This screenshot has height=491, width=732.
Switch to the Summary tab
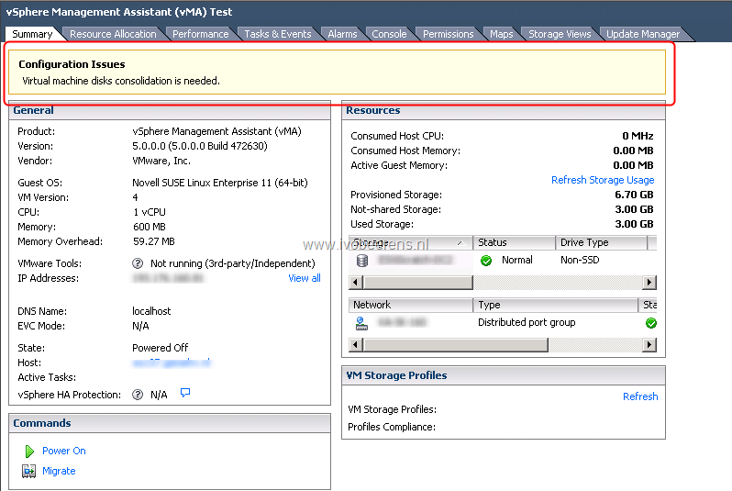[32, 34]
